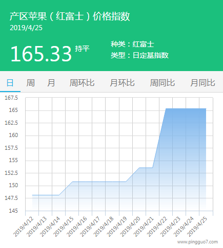Click the www.pingguo7.com watermark link
This screenshot has width=223, height=248.
tap(197, 242)
